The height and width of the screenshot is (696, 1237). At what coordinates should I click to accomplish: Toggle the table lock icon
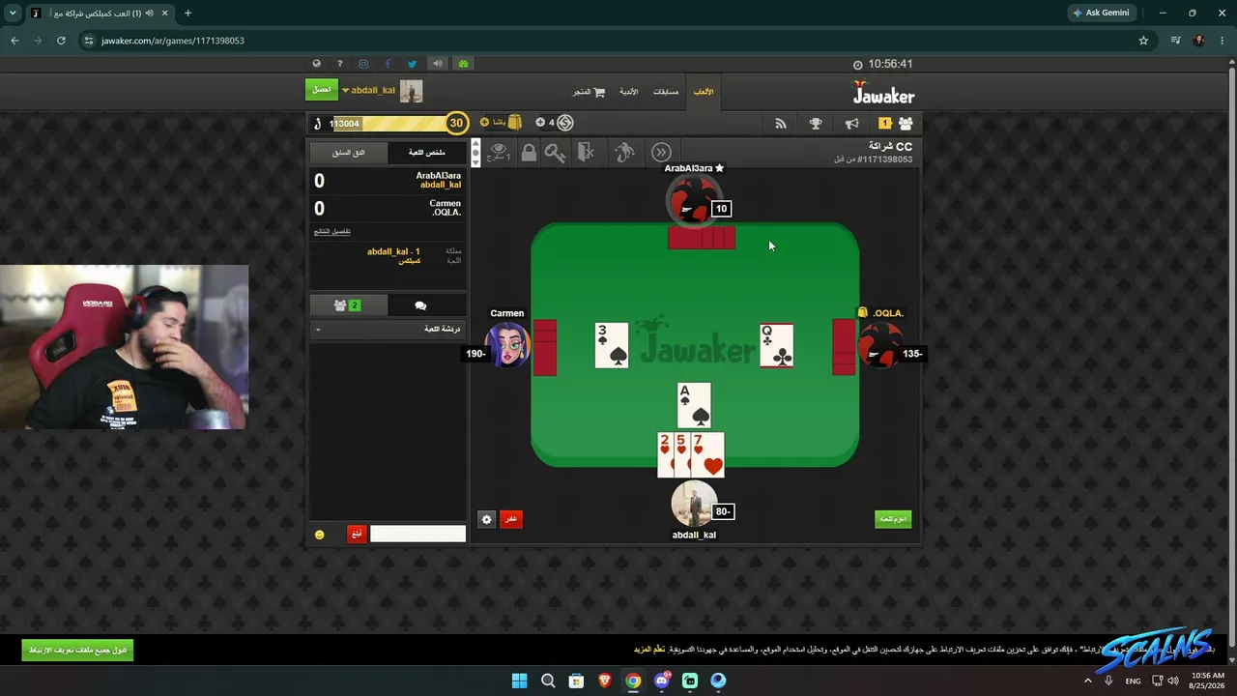pos(529,152)
